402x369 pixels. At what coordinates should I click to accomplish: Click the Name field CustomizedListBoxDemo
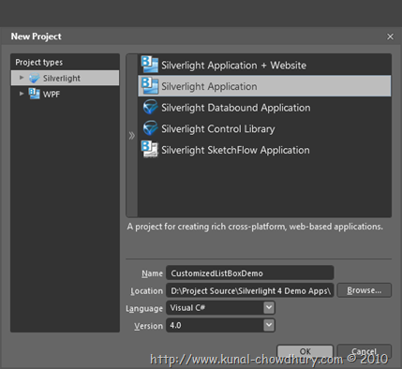pos(250,273)
